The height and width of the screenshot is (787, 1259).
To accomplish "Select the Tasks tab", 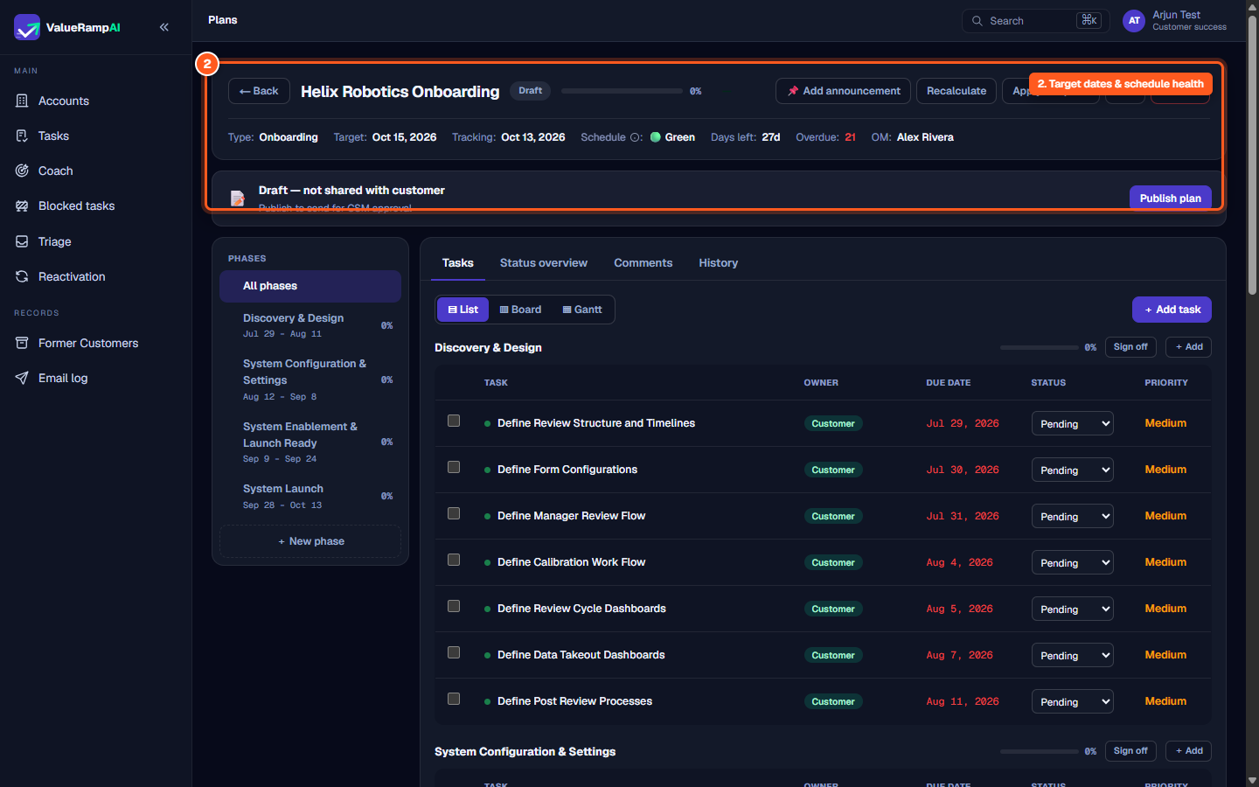I will coord(457,263).
